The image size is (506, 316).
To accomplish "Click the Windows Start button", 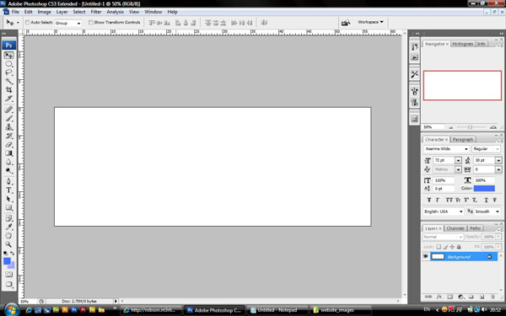I will (11, 310).
